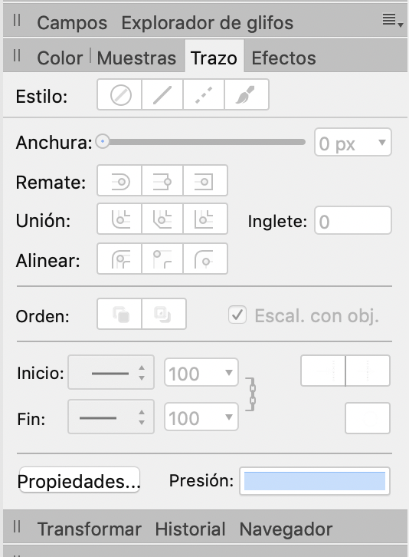The image size is (409, 557).
Task: Select the textured brush stroke style
Action: pyautogui.click(x=247, y=95)
